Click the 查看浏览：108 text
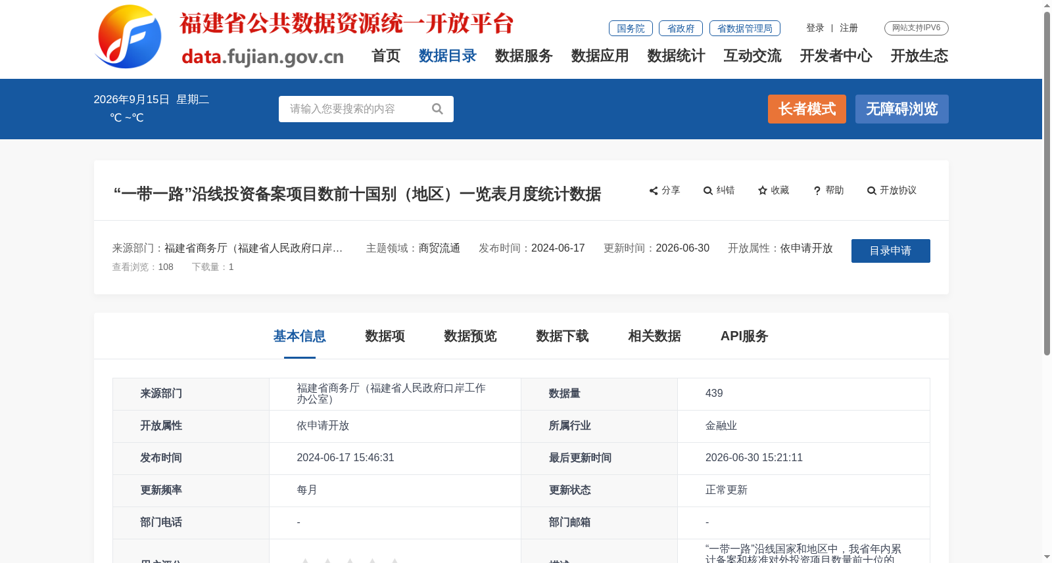Image resolution: width=1052 pixels, height=563 pixels. pyautogui.click(x=143, y=267)
